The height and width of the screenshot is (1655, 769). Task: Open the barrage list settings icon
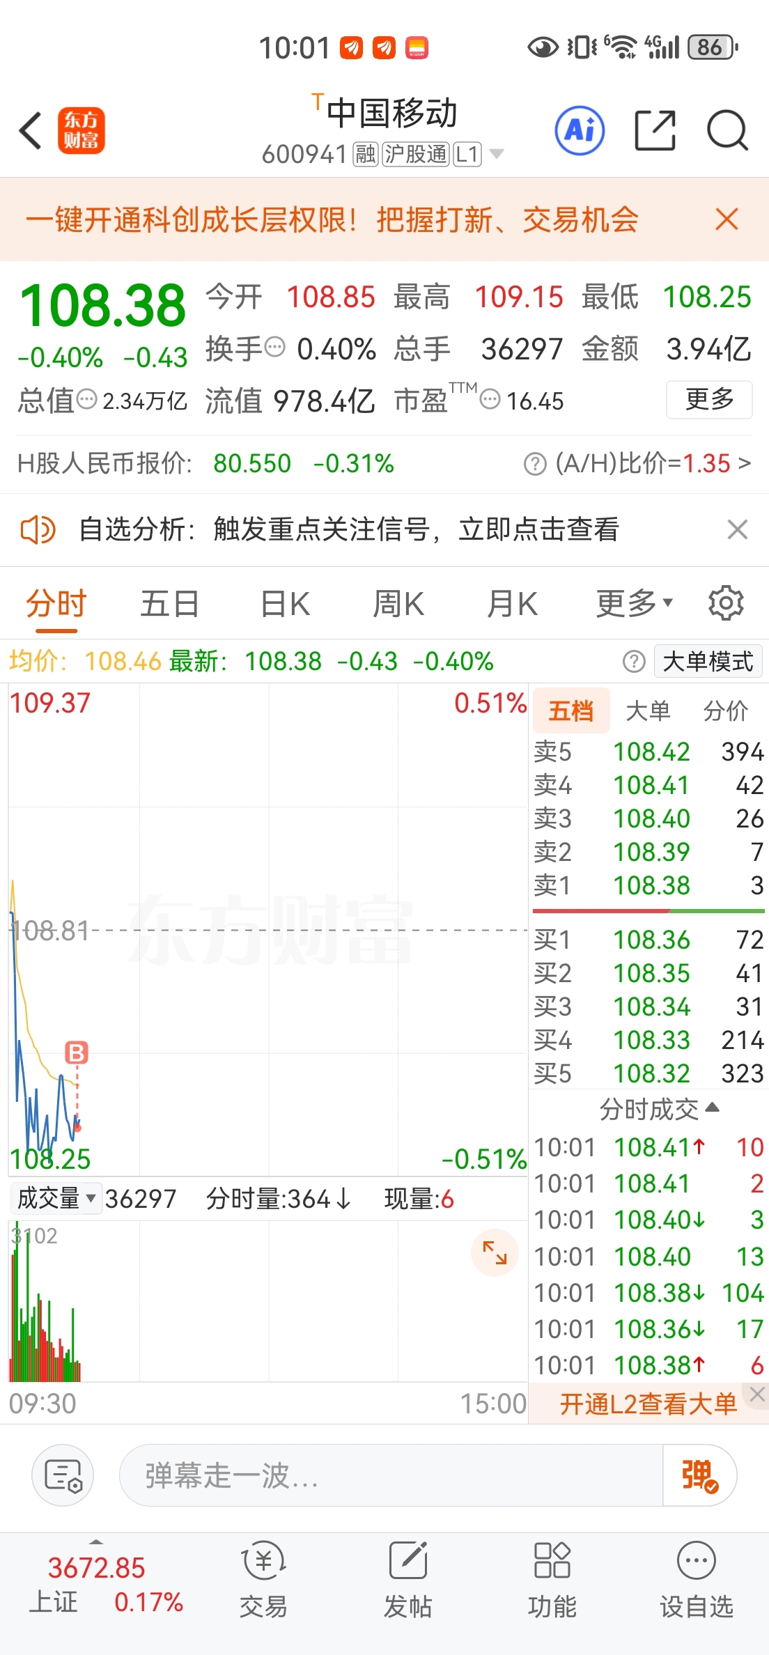coord(63,1475)
